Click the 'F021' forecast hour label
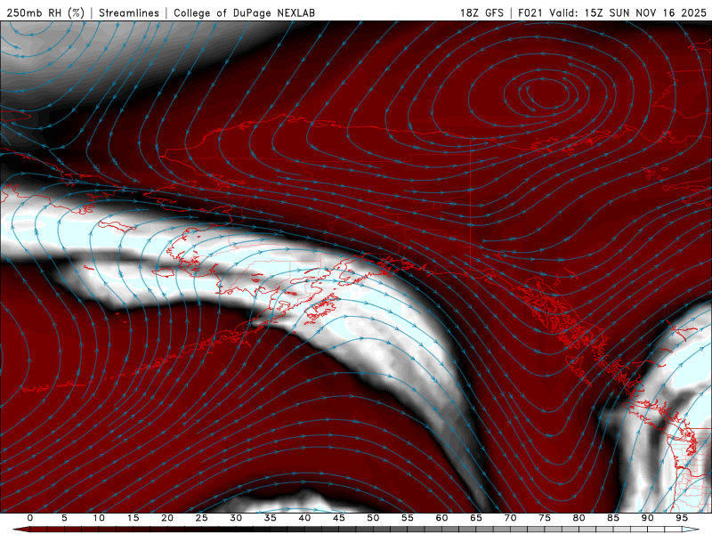Screen dimensions: 712x534 coord(530,12)
